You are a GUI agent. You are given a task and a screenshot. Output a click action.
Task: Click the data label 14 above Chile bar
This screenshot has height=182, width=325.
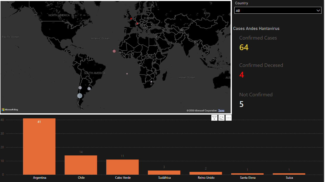[x=81, y=152]
